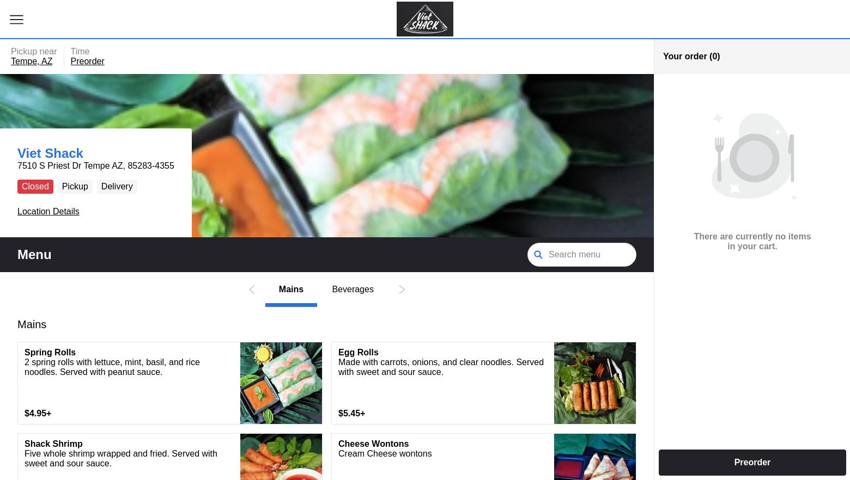The width and height of the screenshot is (850, 480).
Task: Change pickup location Tempe, AZ
Action: point(32,61)
